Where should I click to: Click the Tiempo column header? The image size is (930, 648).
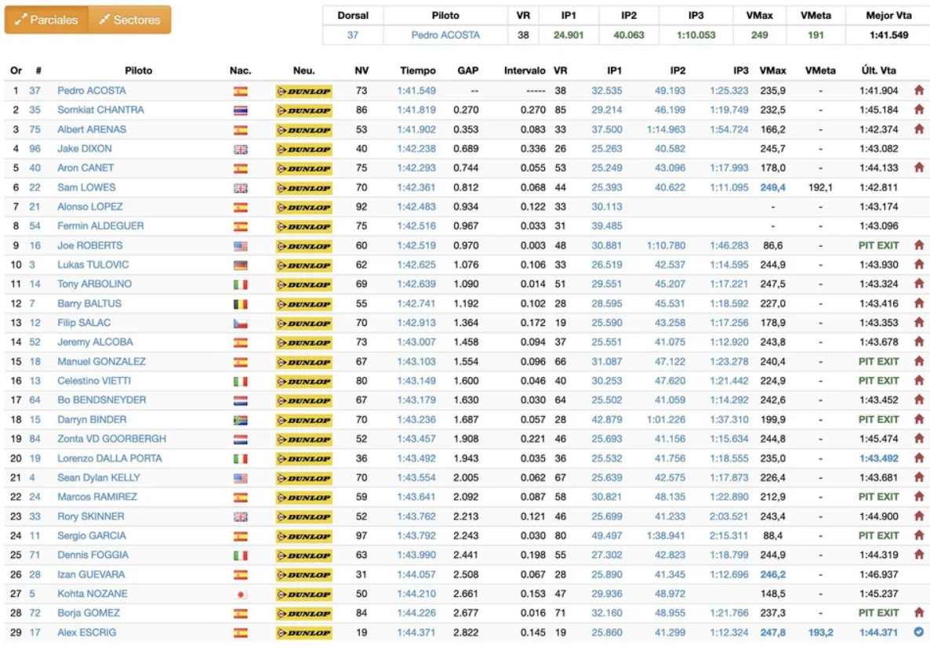pyautogui.click(x=417, y=71)
